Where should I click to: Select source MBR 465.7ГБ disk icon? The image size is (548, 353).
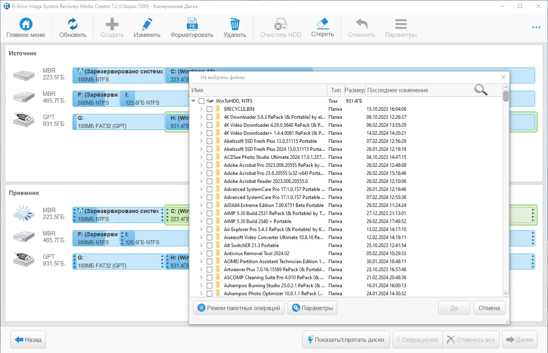point(24,97)
